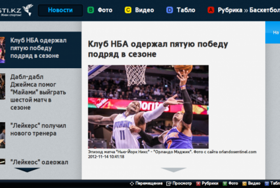This screenshot has height=188, width=280.
Task: Click footer label Перемещение
Action: 149,183
